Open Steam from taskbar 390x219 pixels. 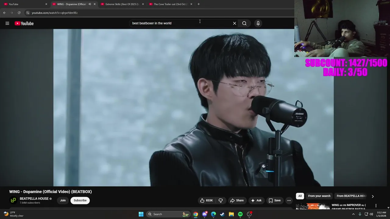tap(222, 214)
